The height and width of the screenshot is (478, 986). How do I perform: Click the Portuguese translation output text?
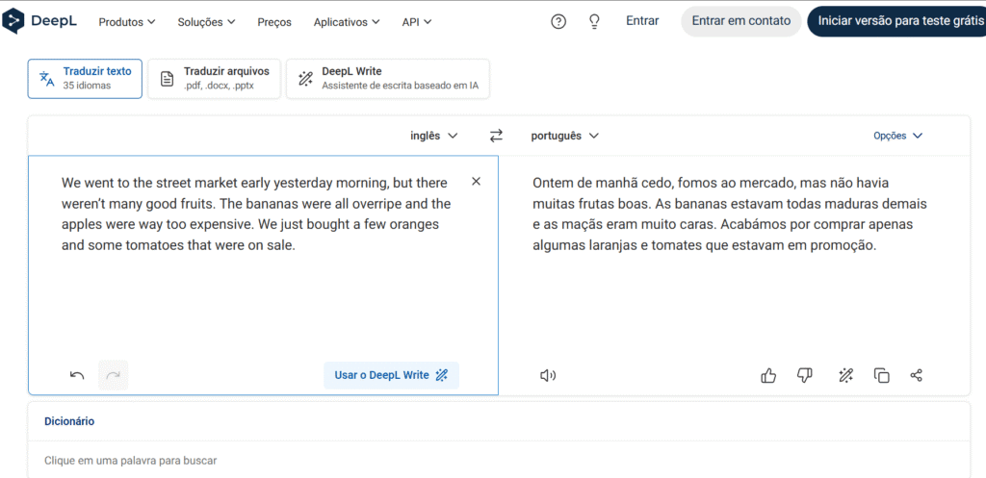point(730,214)
